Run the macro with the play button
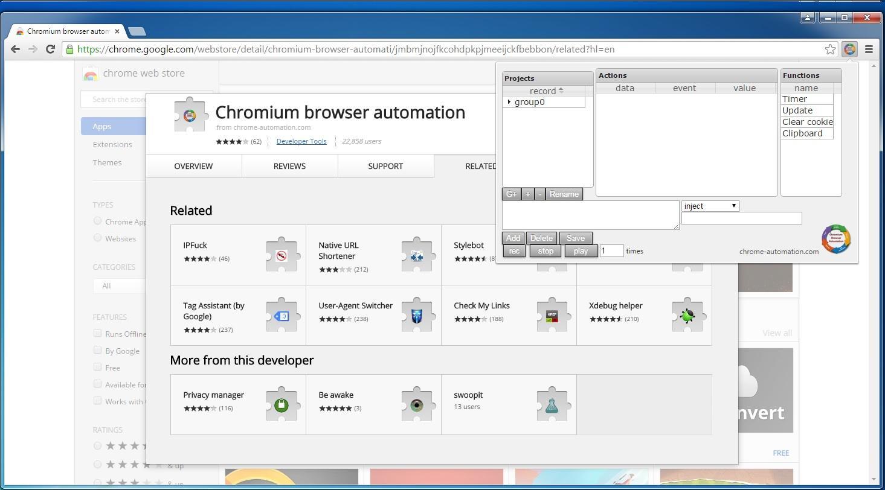 (x=581, y=251)
